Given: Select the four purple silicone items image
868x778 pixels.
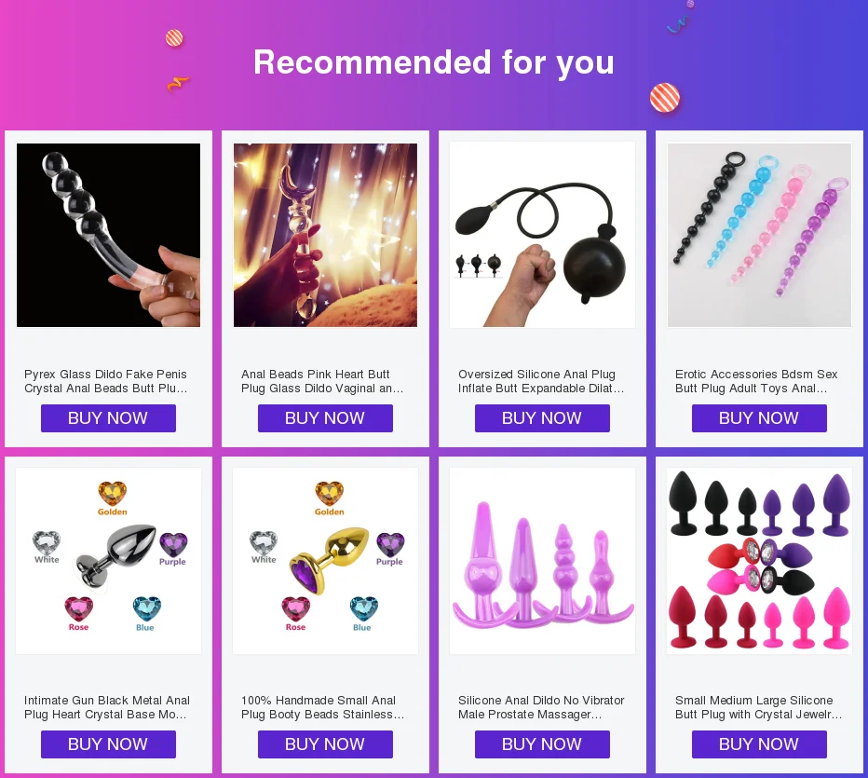Looking at the screenshot, I should [x=542, y=561].
